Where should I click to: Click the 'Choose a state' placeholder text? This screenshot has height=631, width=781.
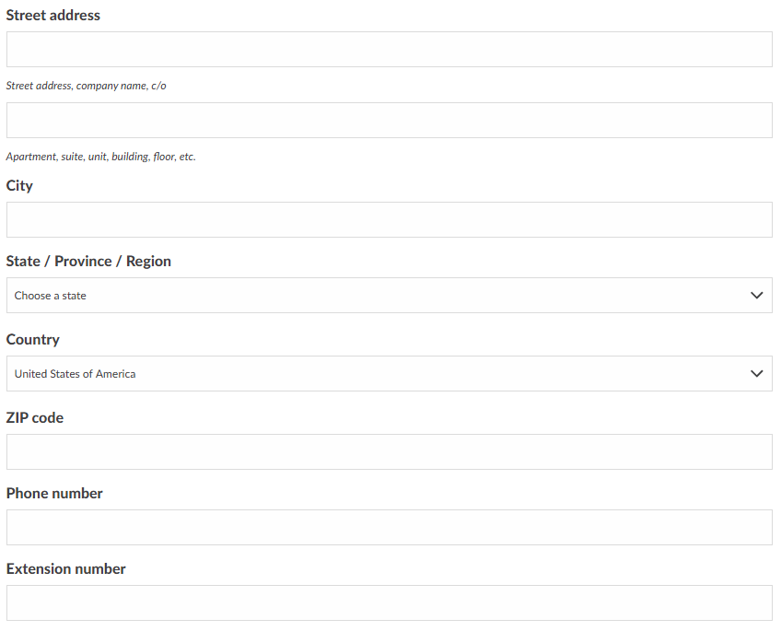pyautogui.click(x=51, y=296)
